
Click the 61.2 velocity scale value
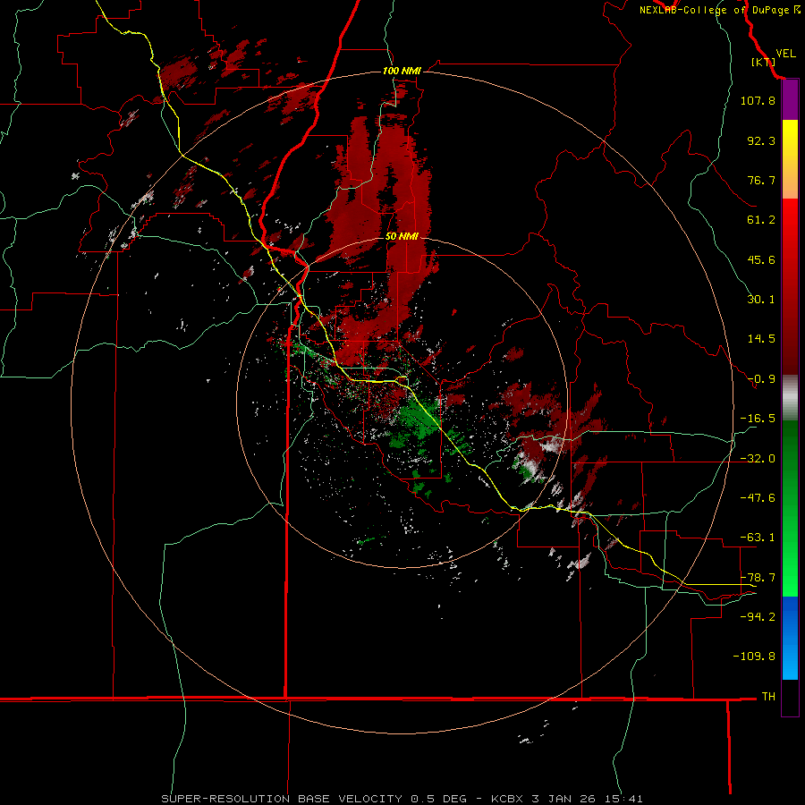coord(761,220)
